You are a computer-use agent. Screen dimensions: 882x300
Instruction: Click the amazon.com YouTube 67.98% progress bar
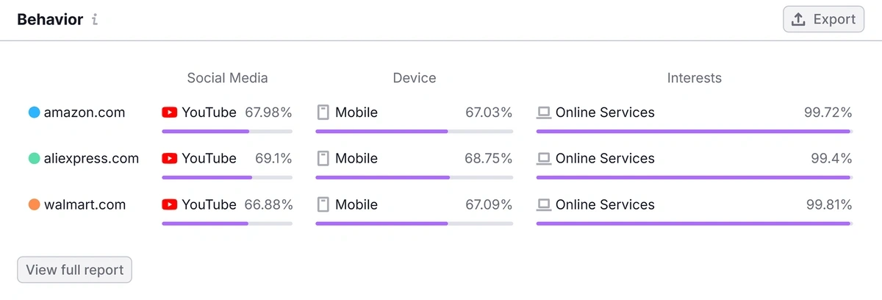(x=227, y=132)
